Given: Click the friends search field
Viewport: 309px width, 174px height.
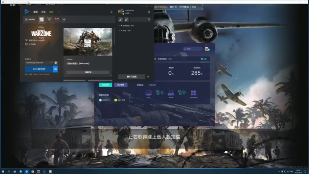Looking at the screenshot, I should pyautogui.click(x=139, y=20).
